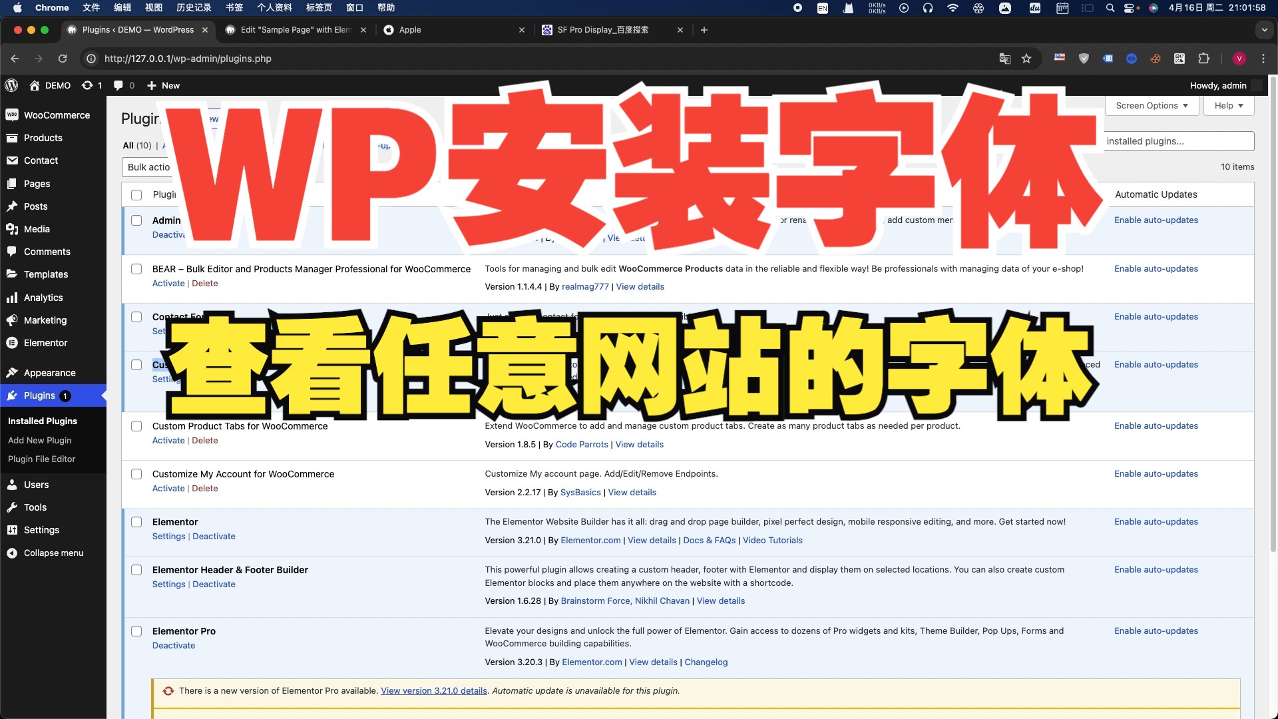The width and height of the screenshot is (1278, 719).
Task: Open Howdy, admin account menu
Action: coord(1226,85)
